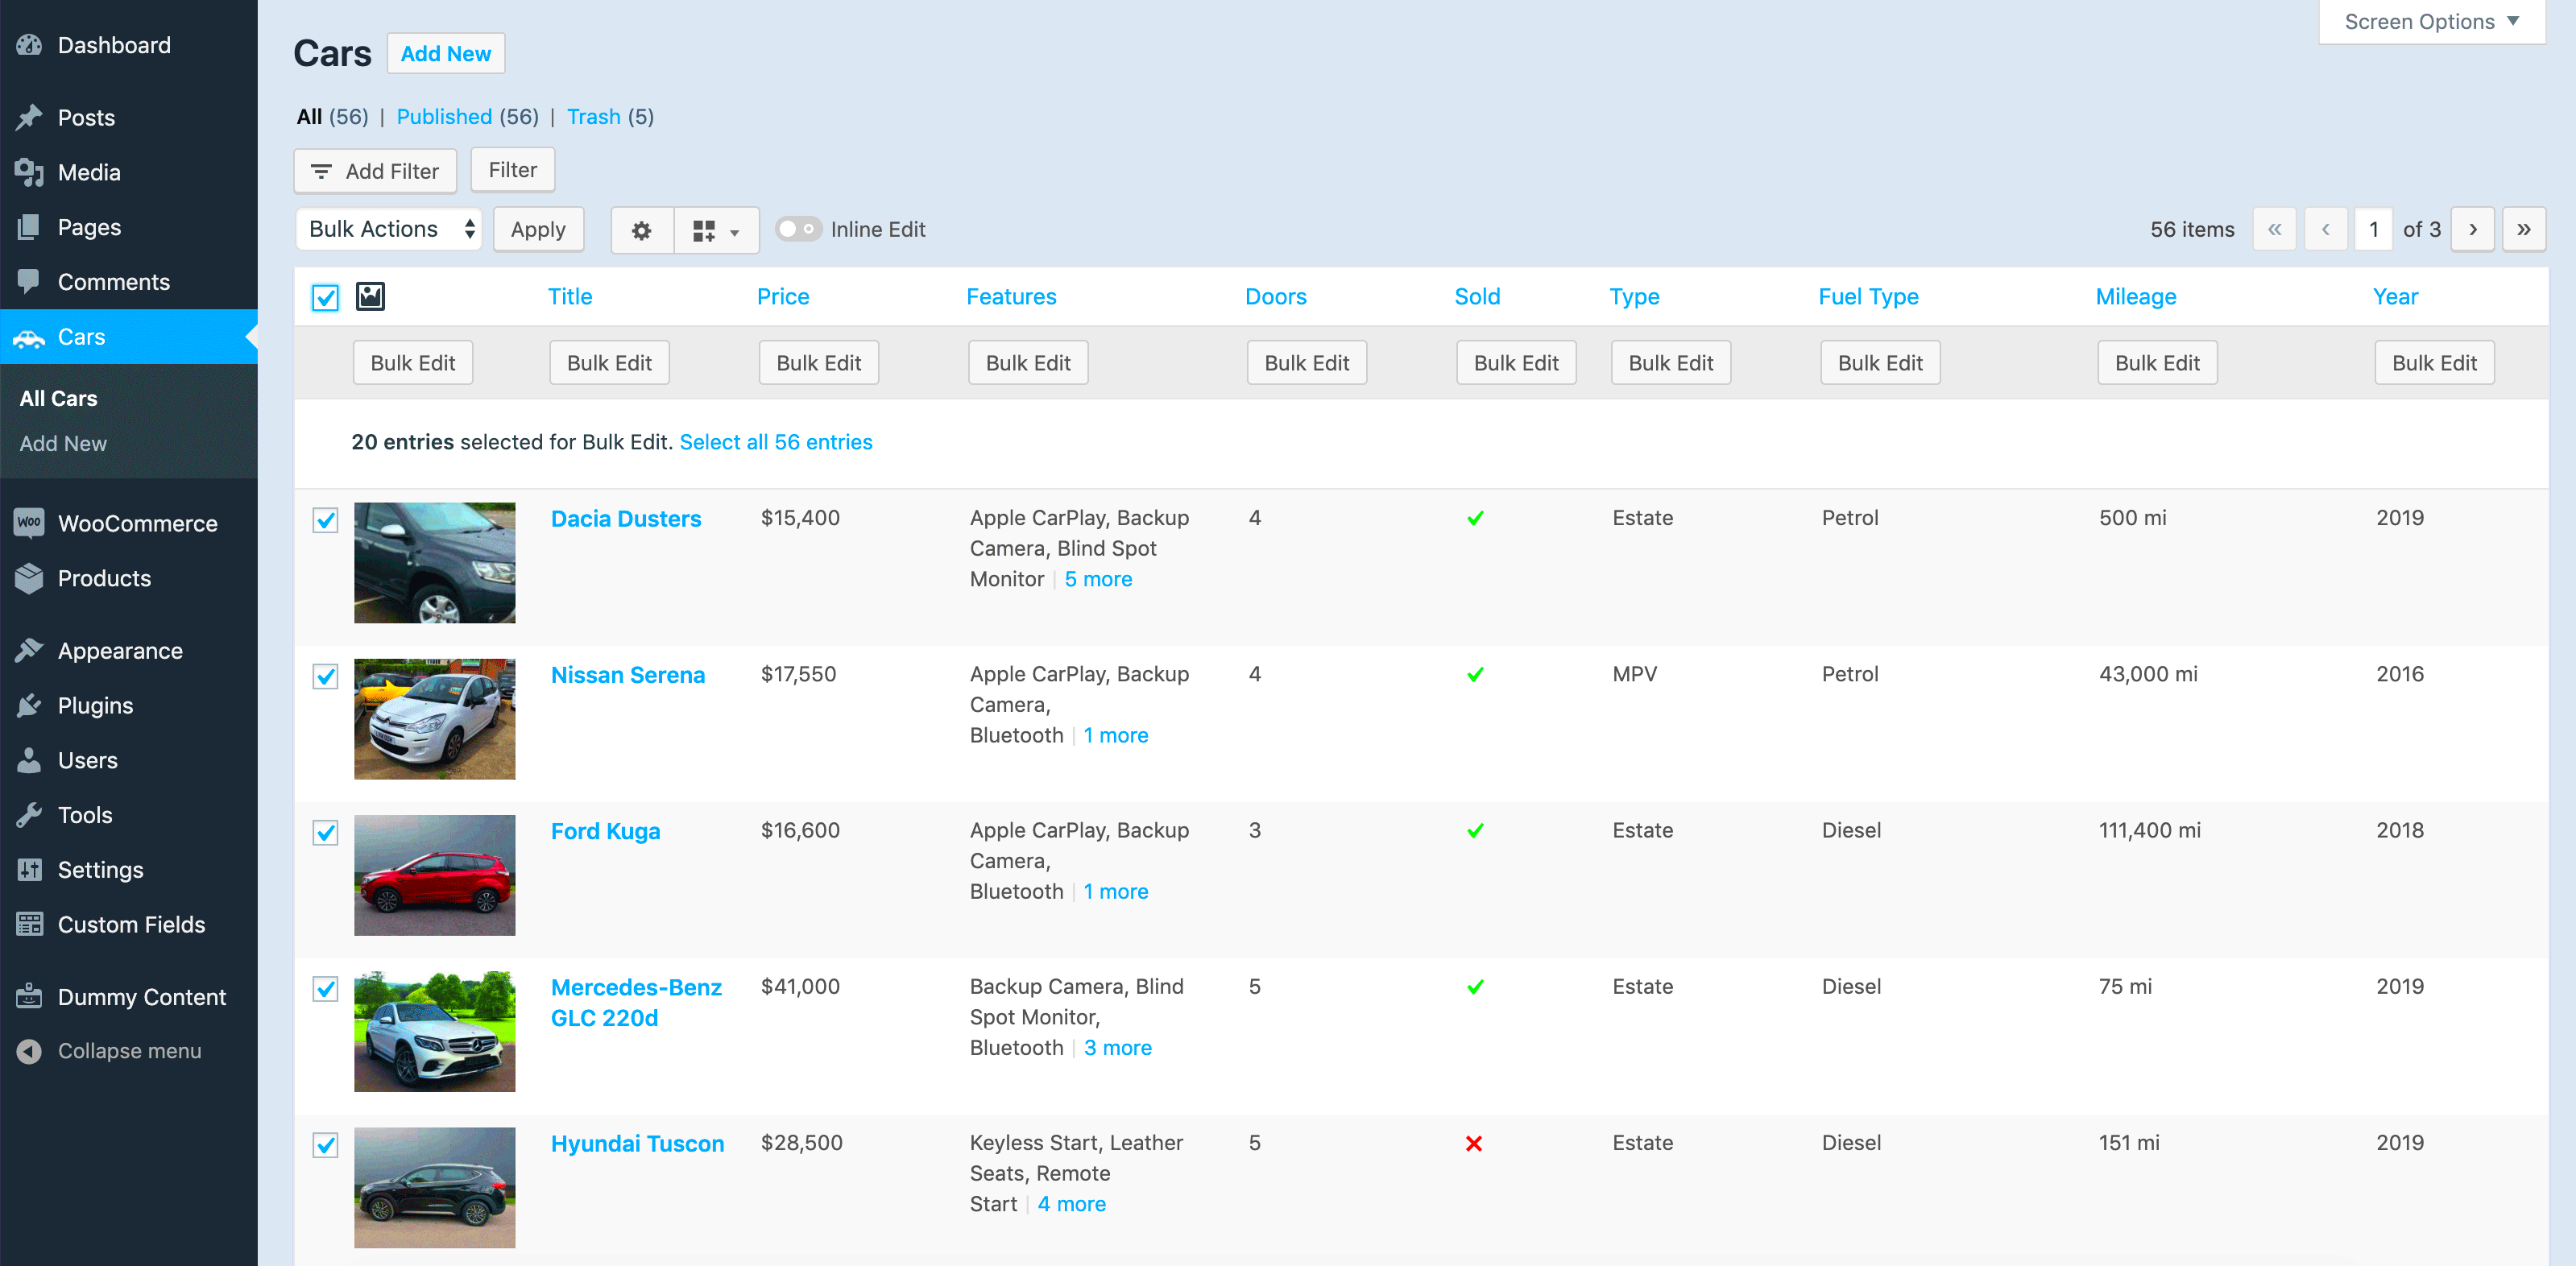Click the Media sidebar icon
This screenshot has height=1266, width=2576.
tap(30, 171)
